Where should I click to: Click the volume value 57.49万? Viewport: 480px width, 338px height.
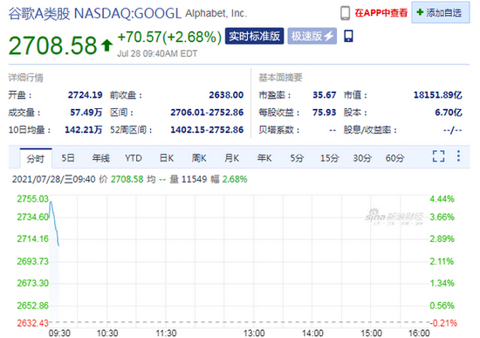point(86,113)
